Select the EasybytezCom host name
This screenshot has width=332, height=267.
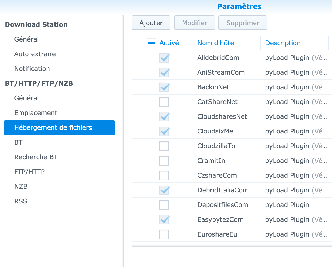click(220, 219)
